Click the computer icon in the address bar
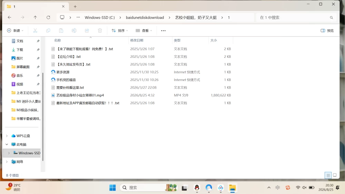The width and height of the screenshot is (345, 194). pyautogui.click(x=62, y=17)
